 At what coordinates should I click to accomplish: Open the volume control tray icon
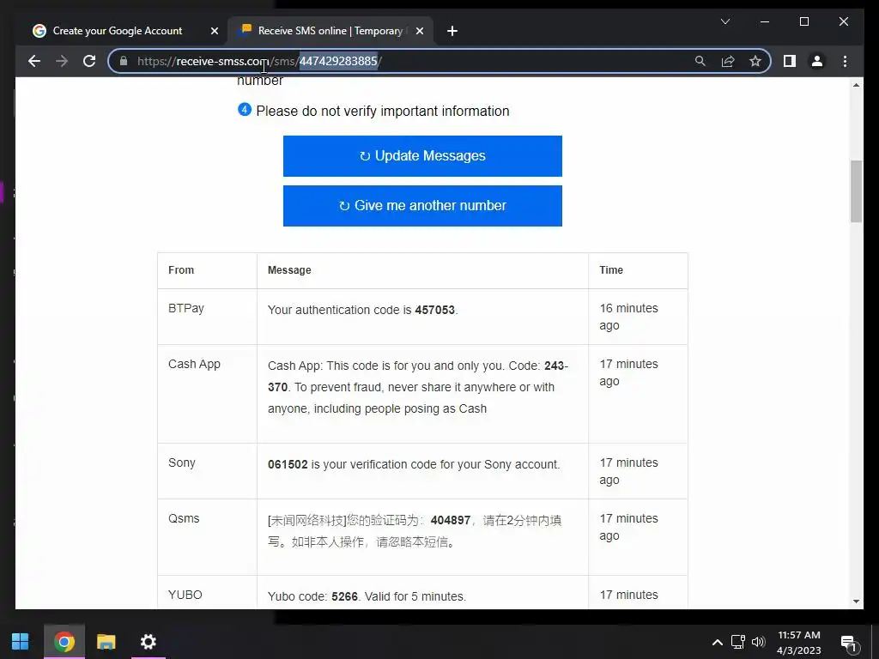click(759, 642)
